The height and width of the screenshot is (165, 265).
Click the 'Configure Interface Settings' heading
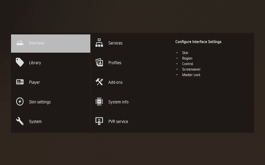coord(198,42)
